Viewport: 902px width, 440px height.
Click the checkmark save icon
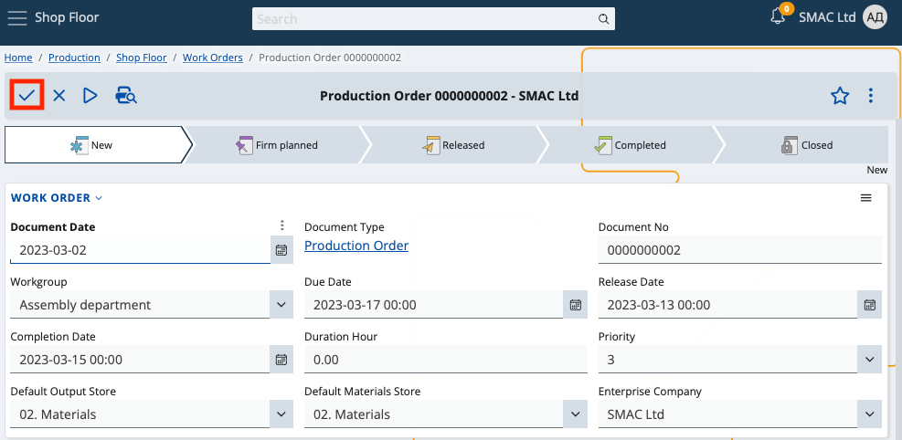point(27,95)
